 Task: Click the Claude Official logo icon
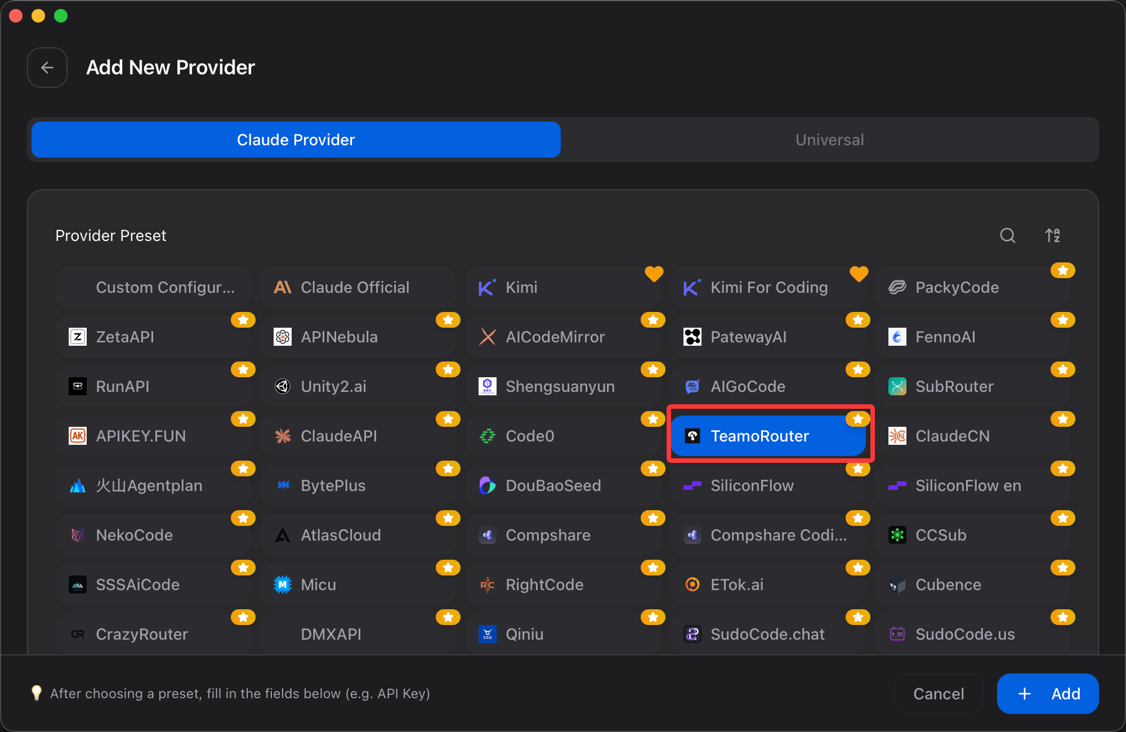pos(283,287)
